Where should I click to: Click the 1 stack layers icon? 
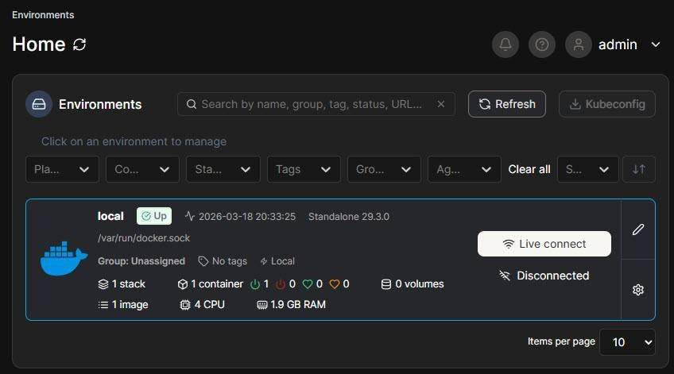103,284
